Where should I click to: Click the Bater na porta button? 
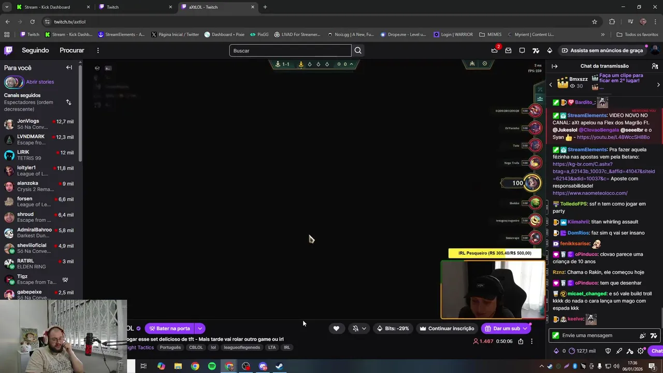[169, 328]
